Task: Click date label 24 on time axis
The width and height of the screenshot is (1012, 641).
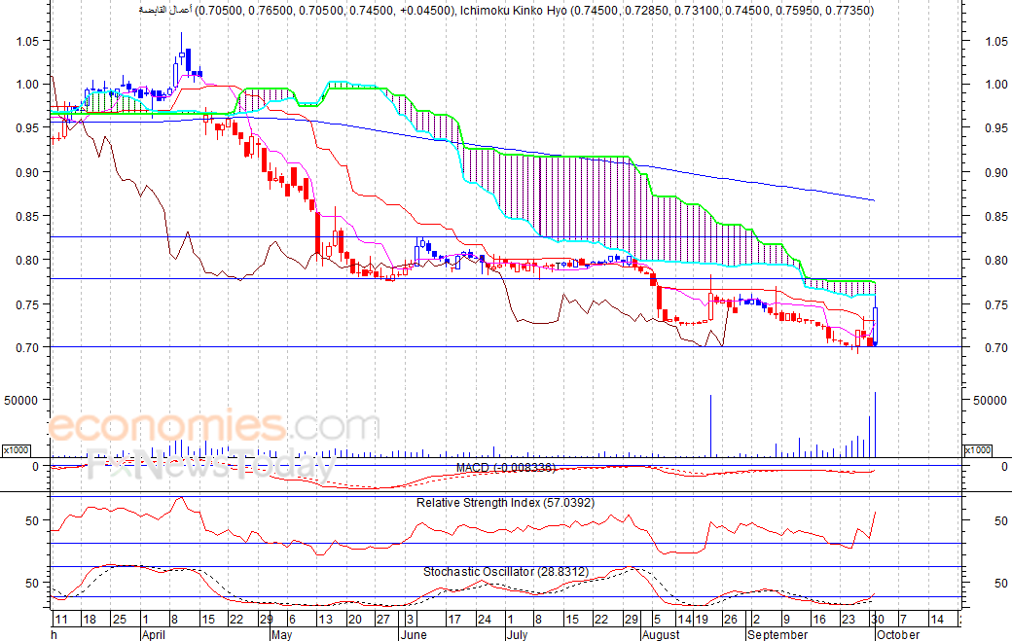Action: (484, 619)
